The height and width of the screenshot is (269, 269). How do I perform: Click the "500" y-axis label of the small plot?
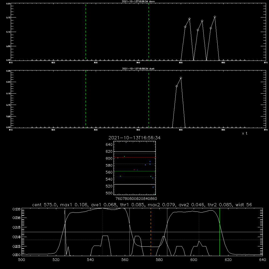tap(109, 193)
